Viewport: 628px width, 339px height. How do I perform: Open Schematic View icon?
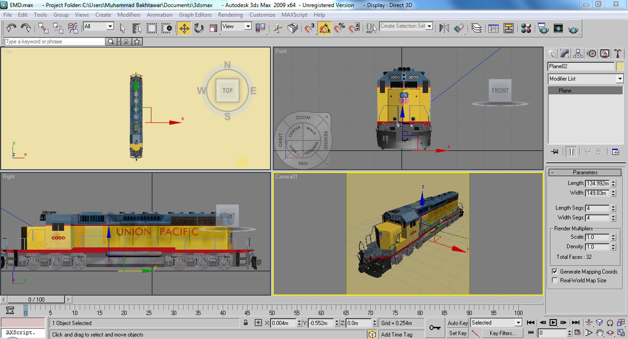[x=509, y=28]
